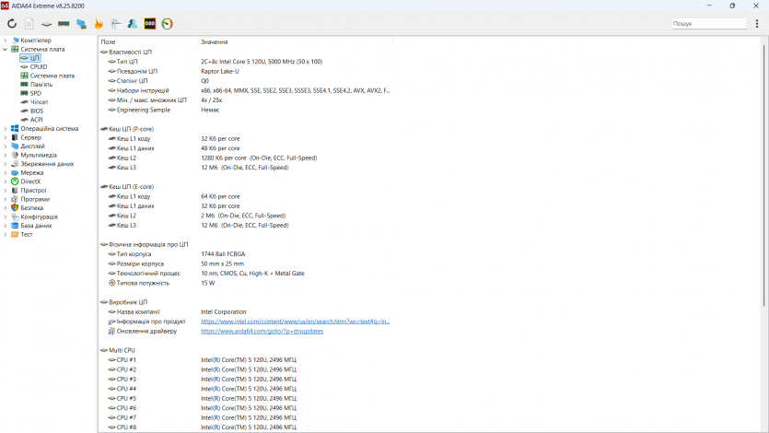
Task: Select CPUID in the sidebar tree
Action: pos(38,66)
